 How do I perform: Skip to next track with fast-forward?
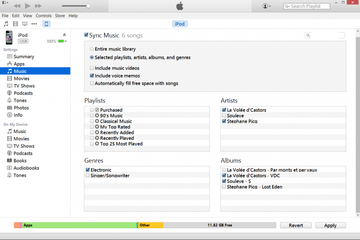click(38, 6)
